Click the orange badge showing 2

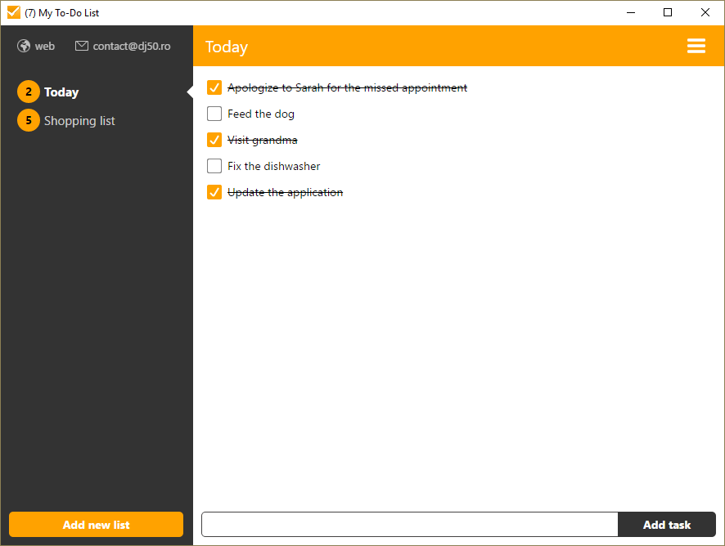click(x=29, y=92)
